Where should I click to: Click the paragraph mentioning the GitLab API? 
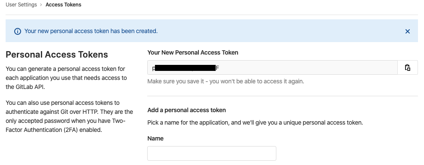click(66, 78)
